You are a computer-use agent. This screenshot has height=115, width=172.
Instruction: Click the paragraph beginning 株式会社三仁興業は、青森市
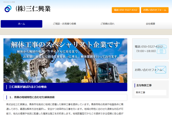pyautogui.click(x=65, y=109)
